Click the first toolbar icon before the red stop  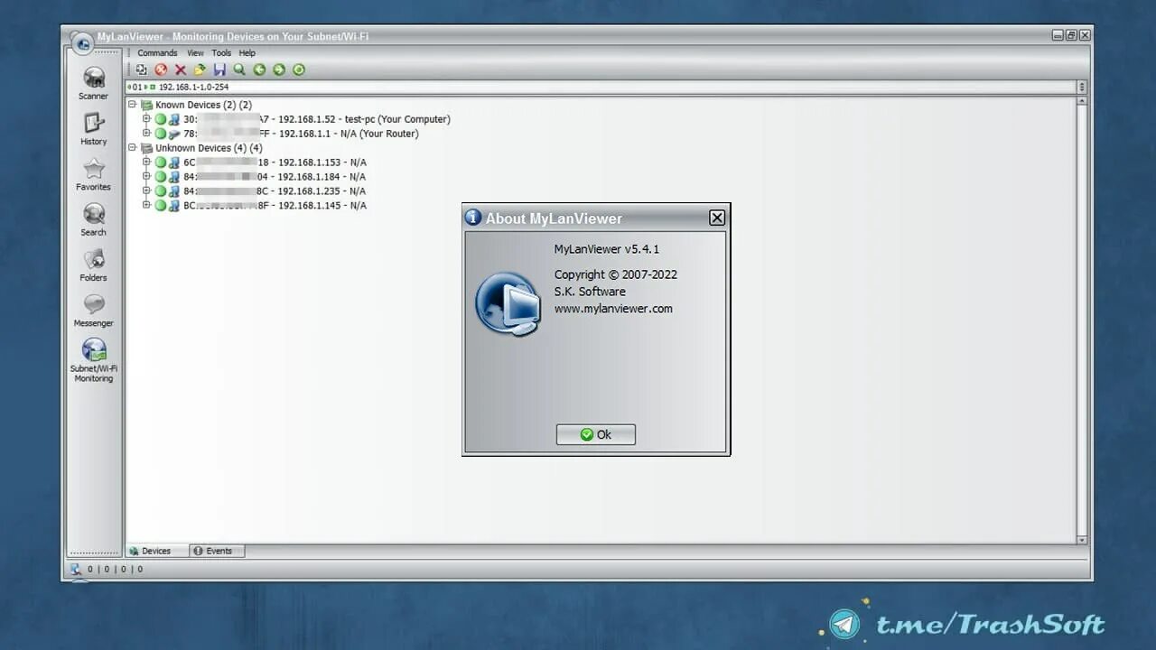[x=142, y=70]
